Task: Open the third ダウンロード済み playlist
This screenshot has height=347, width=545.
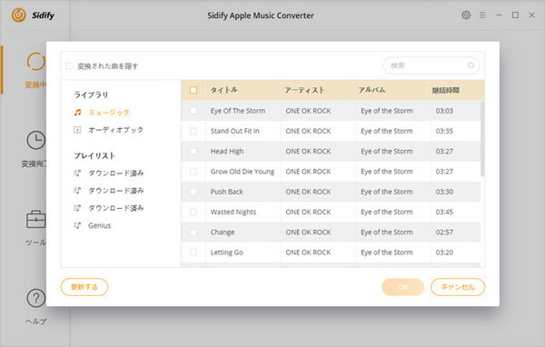Action: coord(115,208)
